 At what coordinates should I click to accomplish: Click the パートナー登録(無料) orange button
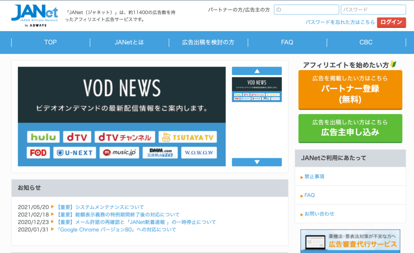[x=351, y=90]
